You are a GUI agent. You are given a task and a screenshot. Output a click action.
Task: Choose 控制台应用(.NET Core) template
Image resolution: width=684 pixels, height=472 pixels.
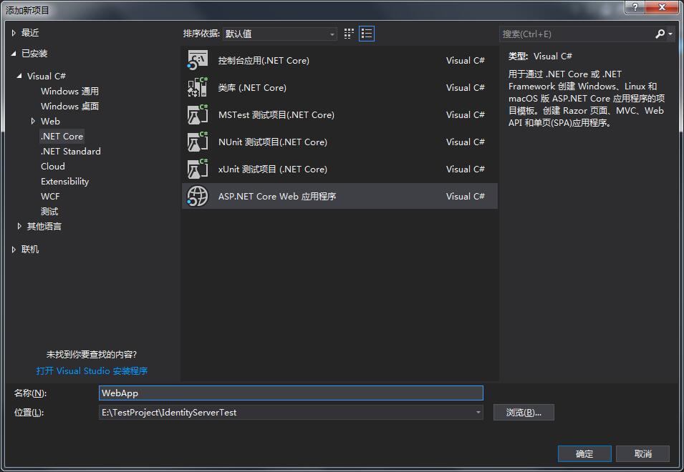339,61
